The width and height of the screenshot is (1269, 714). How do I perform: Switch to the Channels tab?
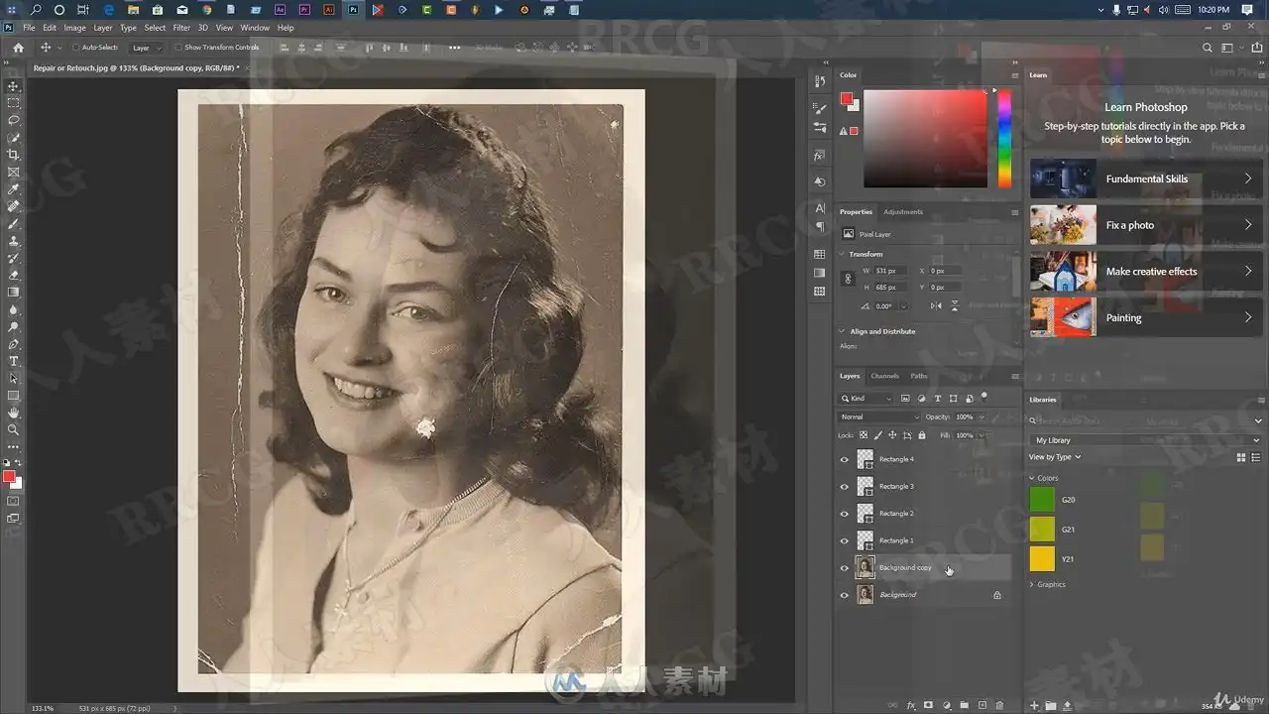click(884, 376)
